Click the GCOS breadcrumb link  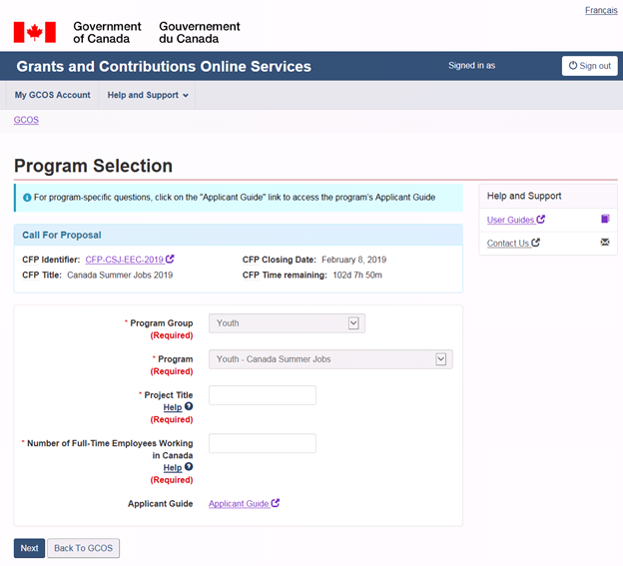point(26,120)
